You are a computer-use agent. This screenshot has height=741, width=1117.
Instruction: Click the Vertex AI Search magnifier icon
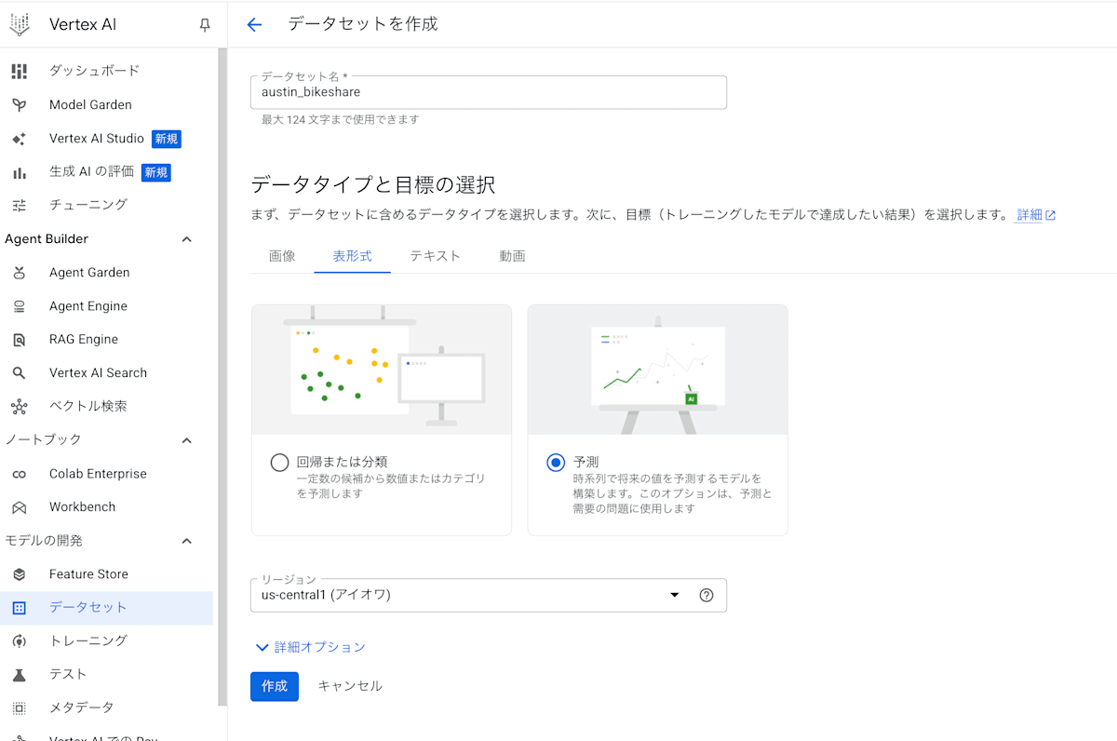(x=20, y=373)
